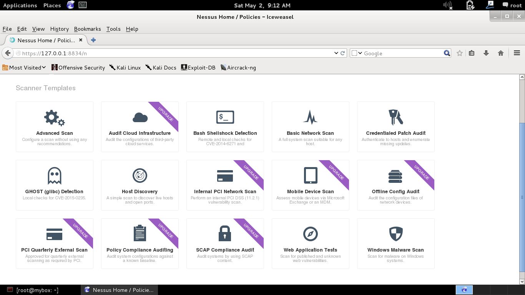
Task: Open the URL bar history dropdown arrow
Action: (x=336, y=53)
